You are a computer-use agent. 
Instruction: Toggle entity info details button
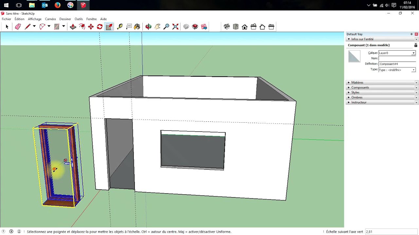point(416,45)
